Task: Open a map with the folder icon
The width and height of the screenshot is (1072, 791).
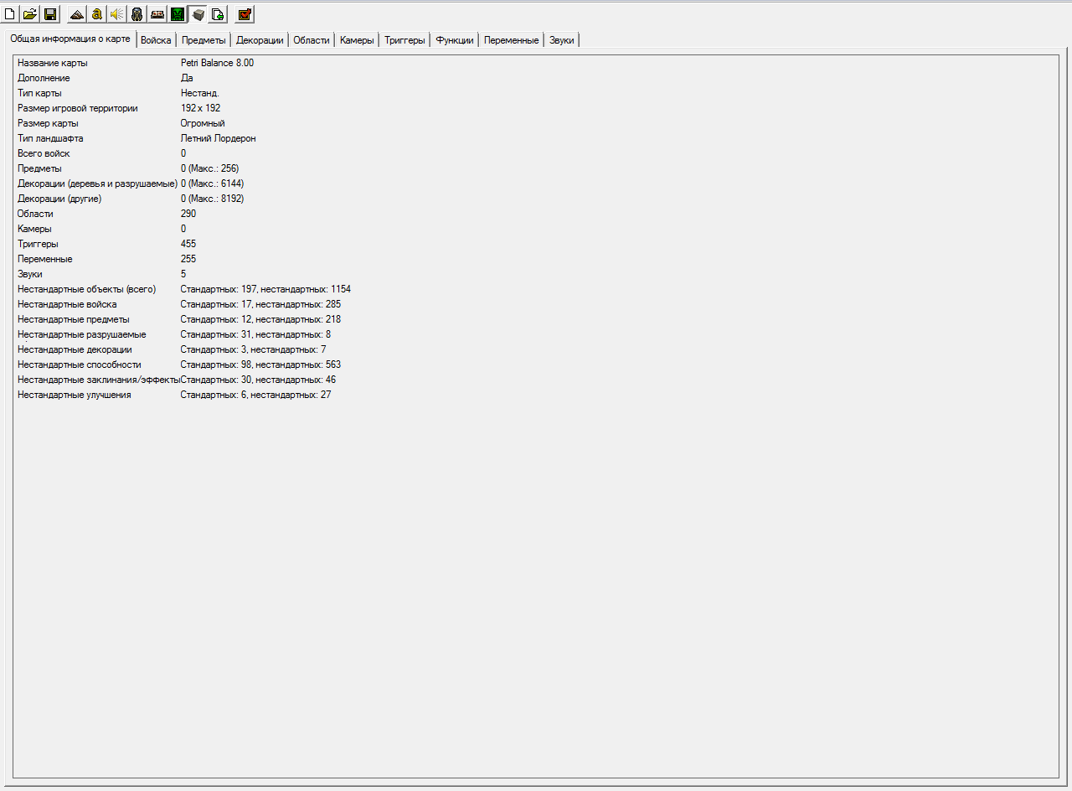Action: click(x=30, y=14)
